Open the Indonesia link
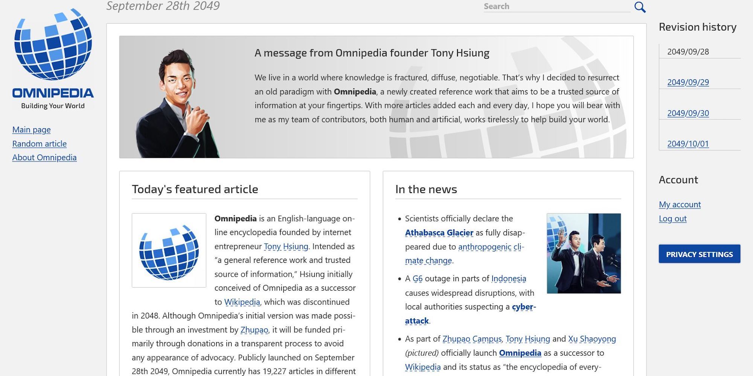The image size is (753, 376). [509, 279]
